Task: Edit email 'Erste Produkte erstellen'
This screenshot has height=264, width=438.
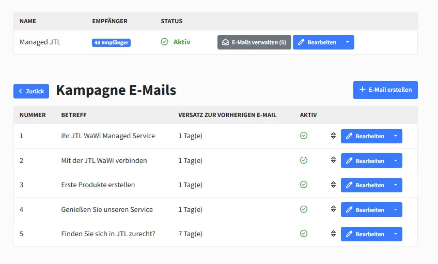Action: tap(365, 185)
